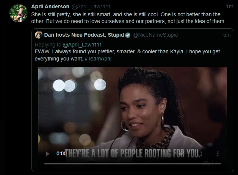Click the @April_Law1111 handle beside April Anderson

(x=91, y=6)
